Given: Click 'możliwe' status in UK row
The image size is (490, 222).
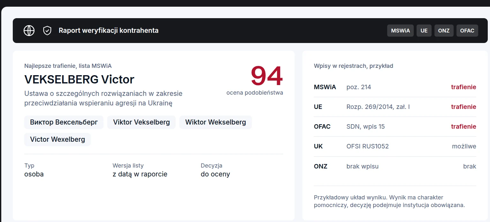Looking at the screenshot, I should [464, 146].
